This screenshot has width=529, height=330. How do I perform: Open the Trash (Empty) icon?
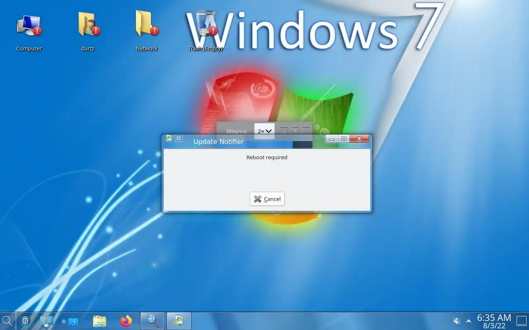click(x=205, y=31)
